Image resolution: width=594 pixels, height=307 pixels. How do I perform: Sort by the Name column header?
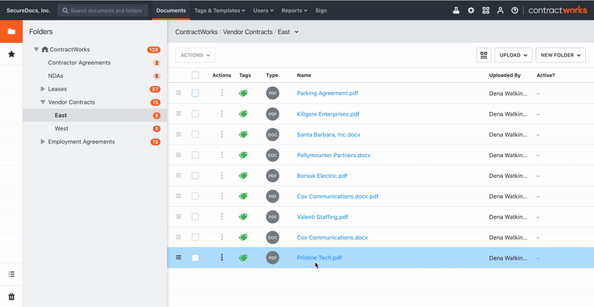point(304,76)
